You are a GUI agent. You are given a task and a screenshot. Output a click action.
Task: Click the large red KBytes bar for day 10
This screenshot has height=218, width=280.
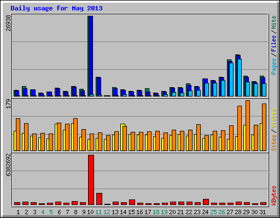(x=91, y=180)
